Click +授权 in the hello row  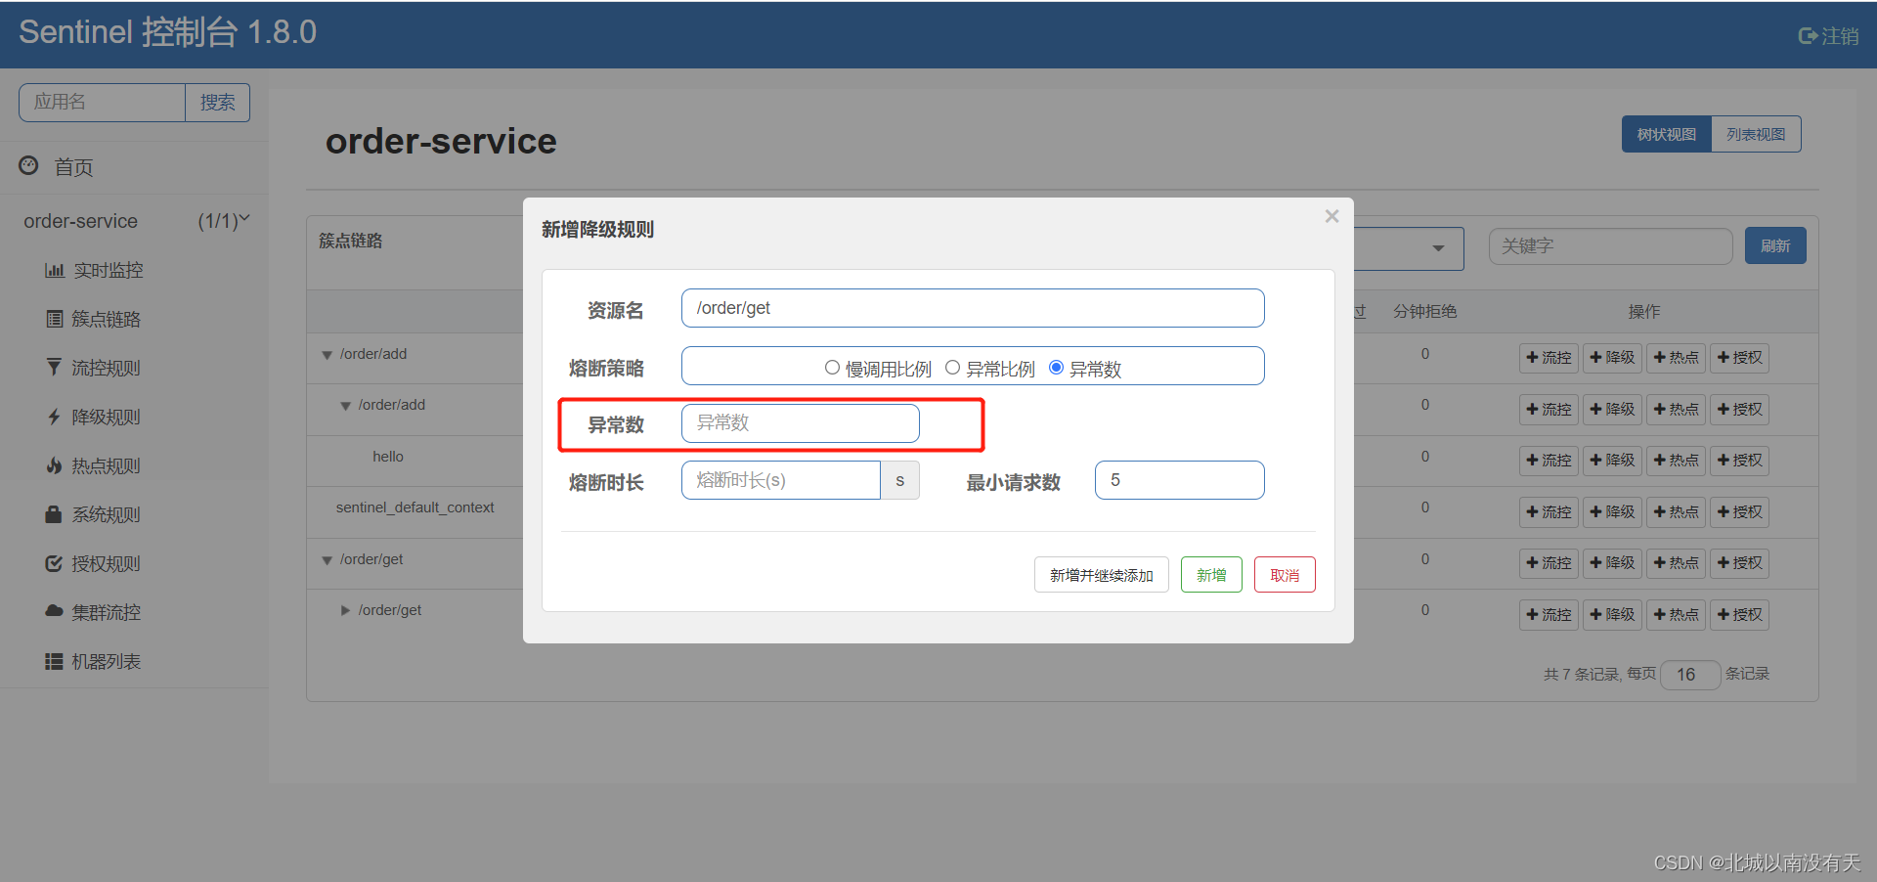(1739, 461)
